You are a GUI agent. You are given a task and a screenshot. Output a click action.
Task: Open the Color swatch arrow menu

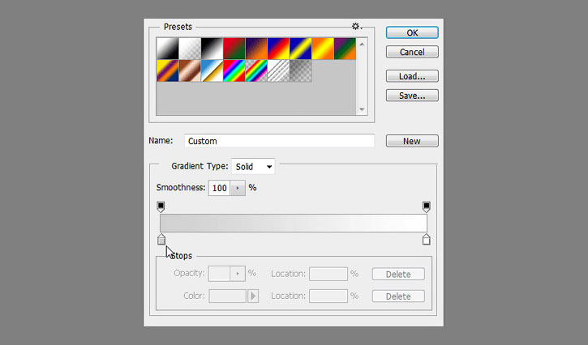click(x=253, y=296)
